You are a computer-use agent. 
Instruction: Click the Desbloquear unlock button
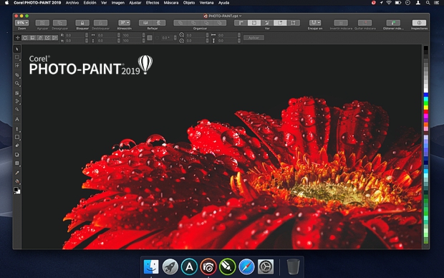pyautogui.click(x=100, y=23)
